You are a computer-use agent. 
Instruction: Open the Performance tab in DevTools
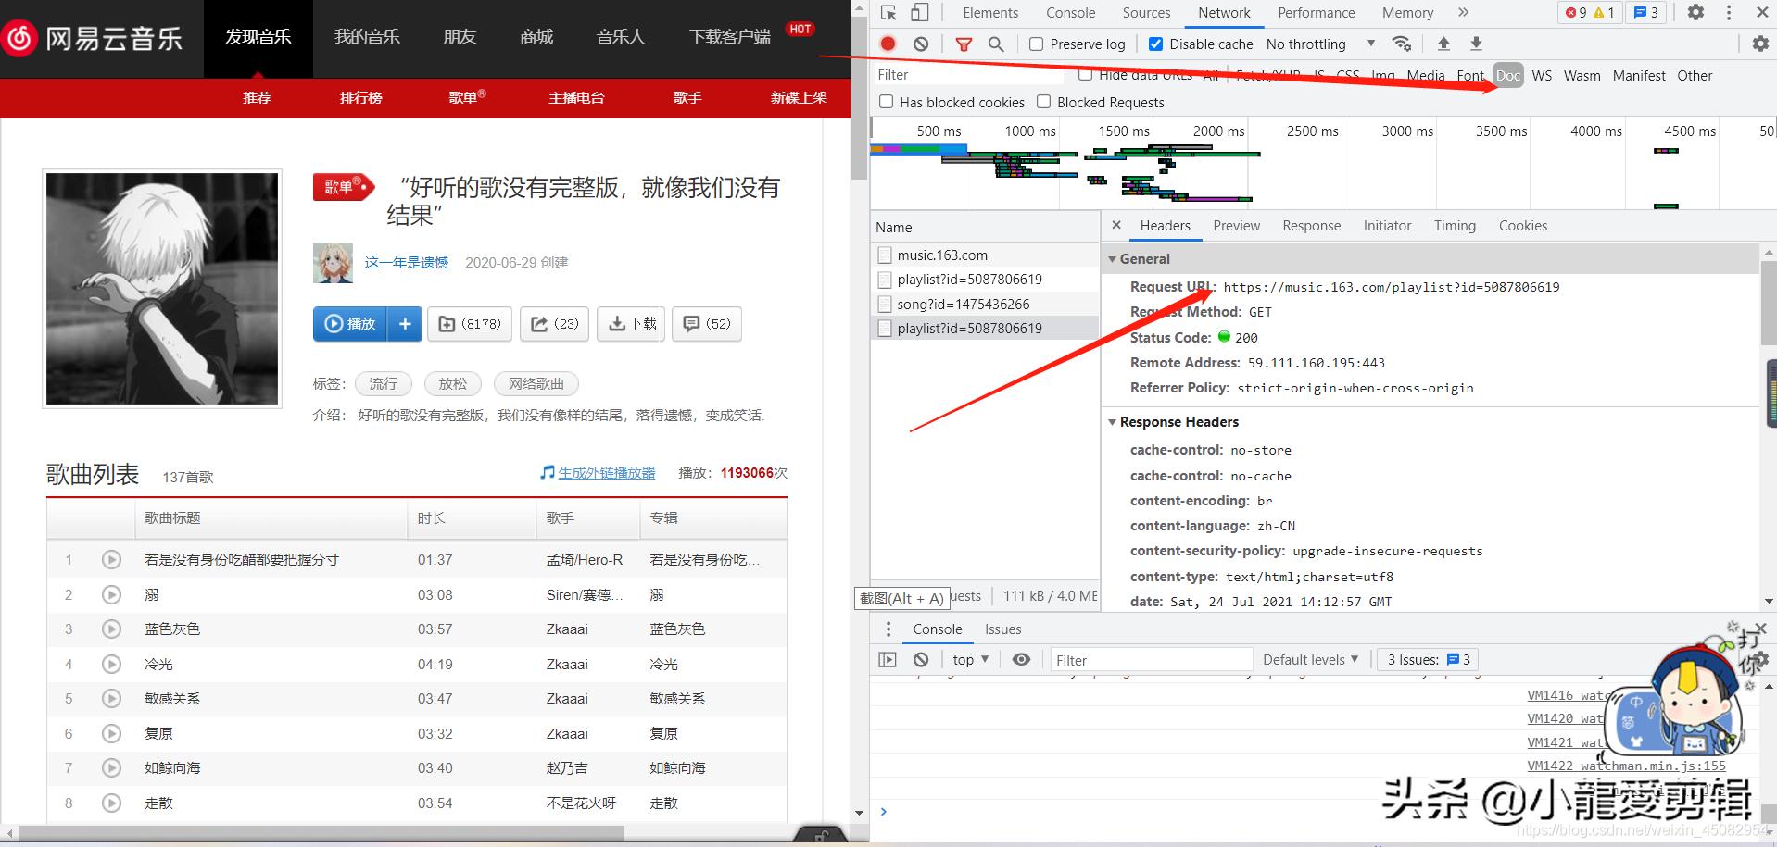point(1316,12)
